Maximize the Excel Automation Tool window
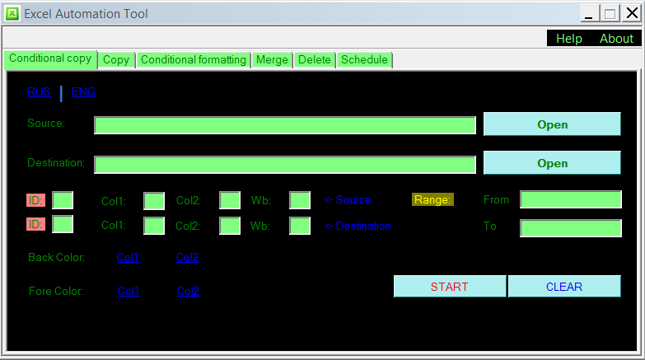This screenshot has width=645, height=360. pyautogui.click(x=610, y=13)
